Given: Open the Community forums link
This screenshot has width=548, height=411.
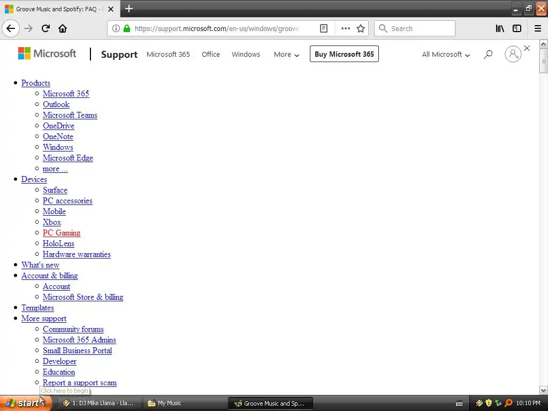Looking at the screenshot, I should [73, 329].
